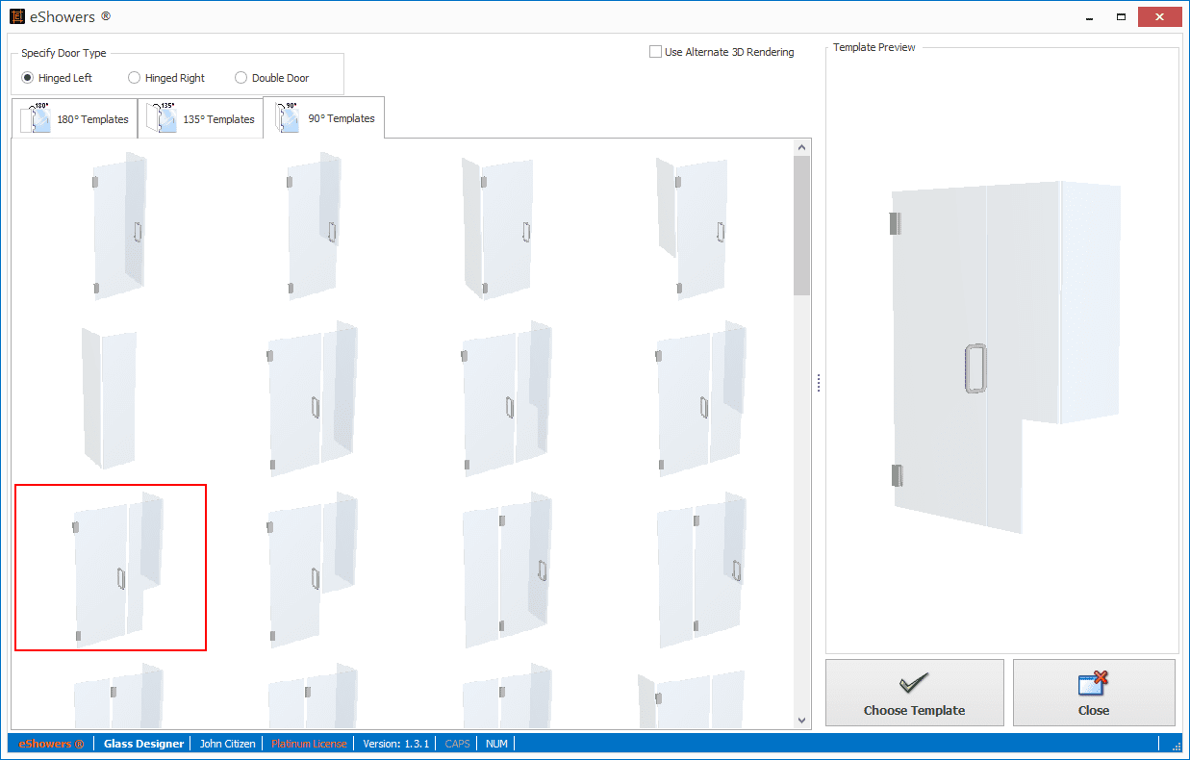Click the 135° door icon on second tab

tap(162, 119)
